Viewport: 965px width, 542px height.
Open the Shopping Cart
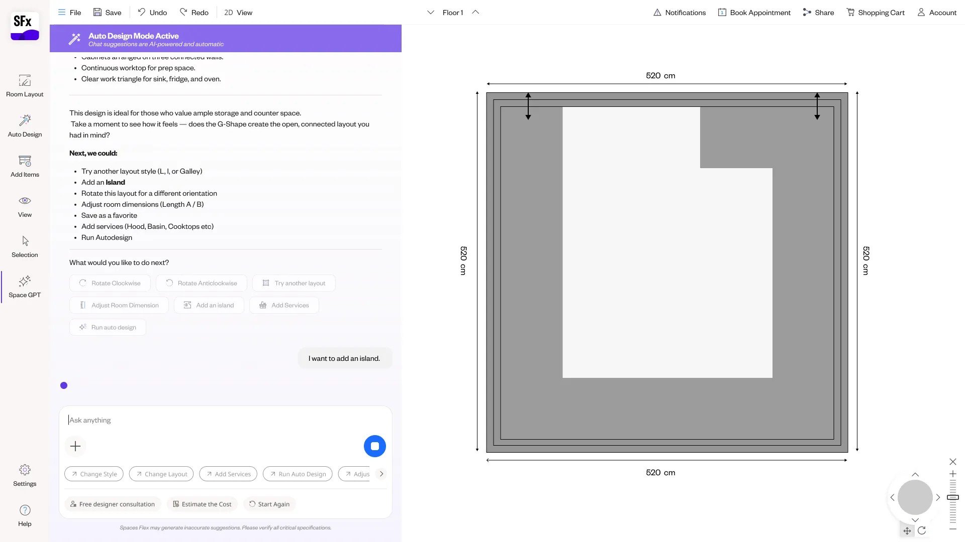[x=875, y=12]
